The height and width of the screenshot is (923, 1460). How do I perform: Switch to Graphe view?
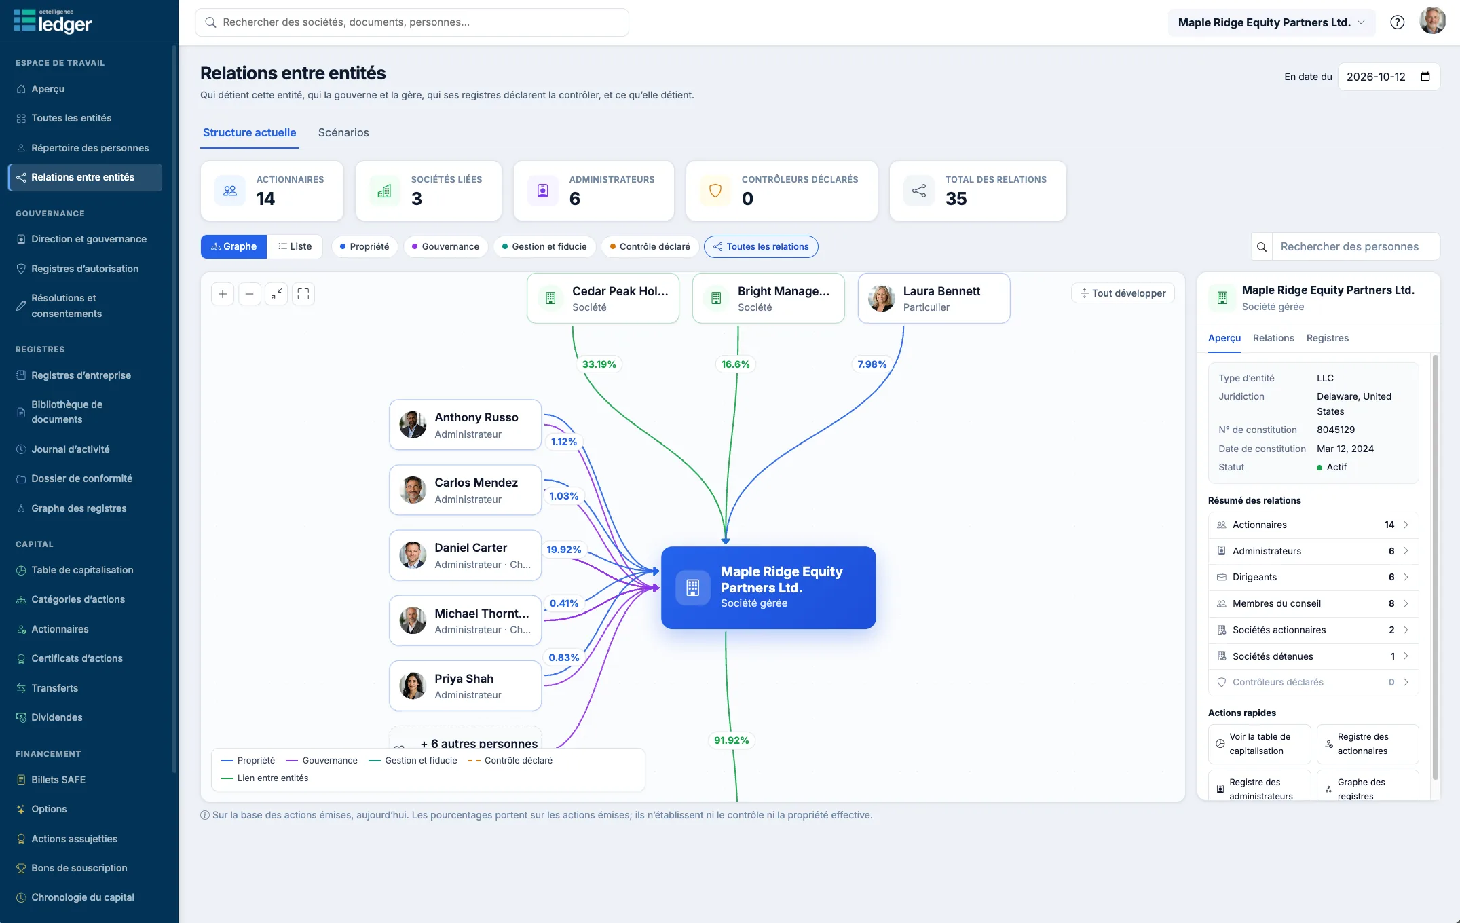(234, 246)
